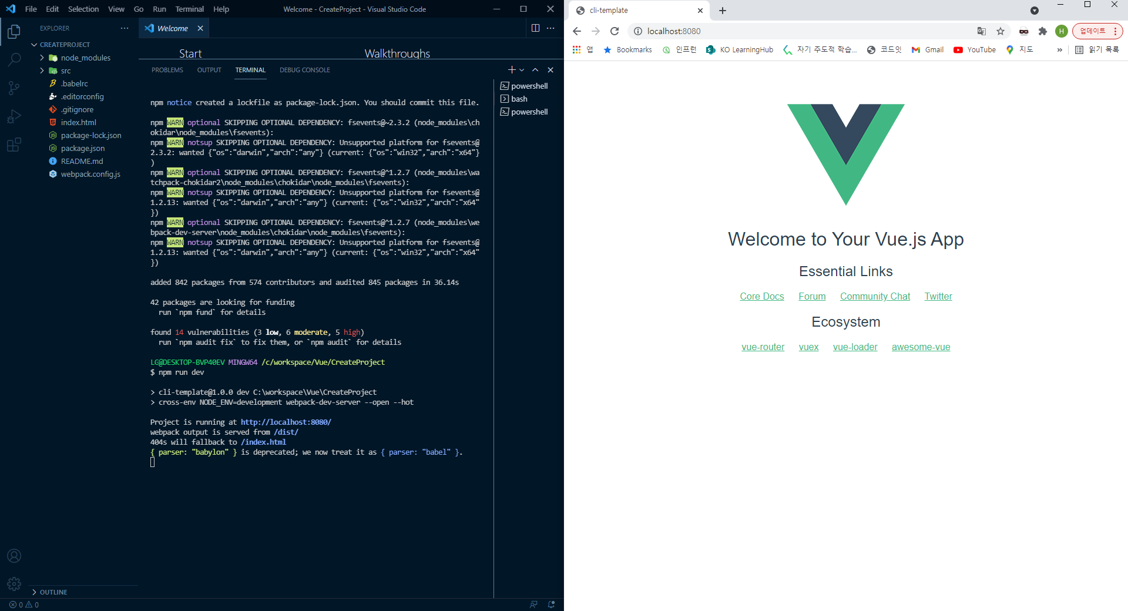This screenshot has height=611, width=1128.
Task: Click the red Chrome update button
Action: coord(1097,31)
